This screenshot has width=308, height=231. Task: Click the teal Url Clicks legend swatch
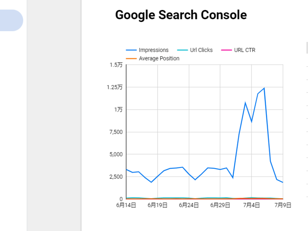pos(182,50)
